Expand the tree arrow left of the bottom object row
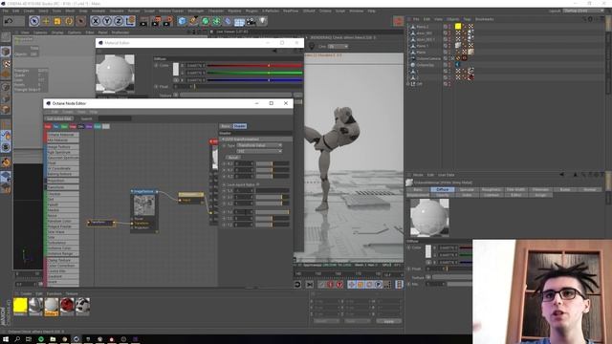Image resolution: width=612 pixels, height=344 pixels. (408, 84)
